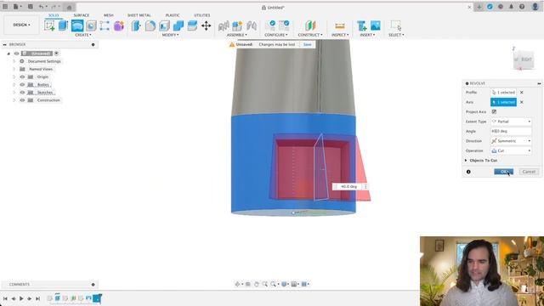Switch to the Sheet Metal tab

coord(139,15)
